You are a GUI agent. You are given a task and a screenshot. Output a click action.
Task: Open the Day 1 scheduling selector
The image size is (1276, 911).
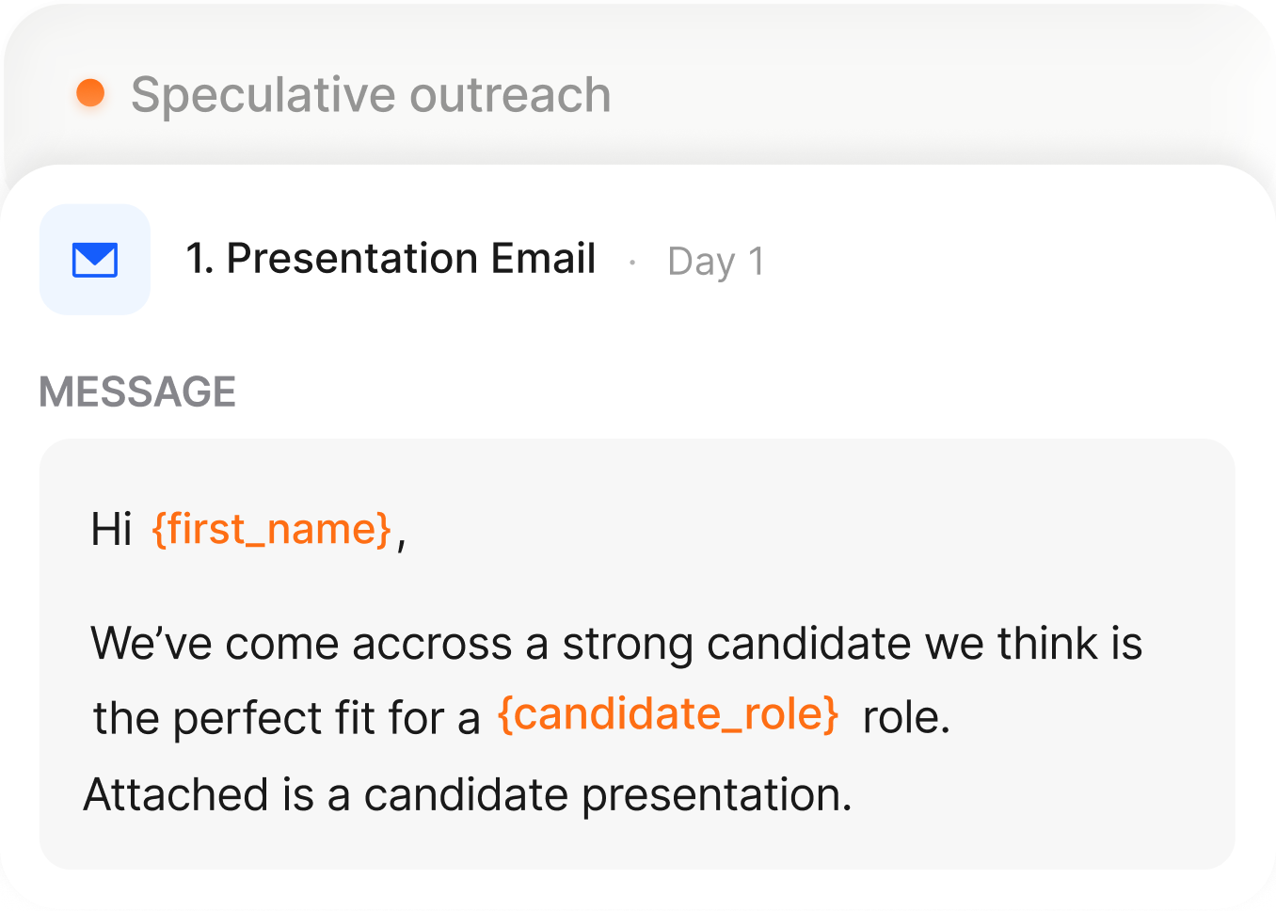pyautogui.click(x=717, y=262)
